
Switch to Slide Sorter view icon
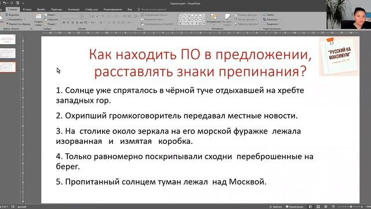point(318,207)
